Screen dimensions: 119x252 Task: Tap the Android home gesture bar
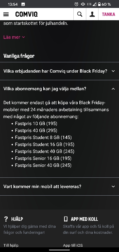[59, 250]
